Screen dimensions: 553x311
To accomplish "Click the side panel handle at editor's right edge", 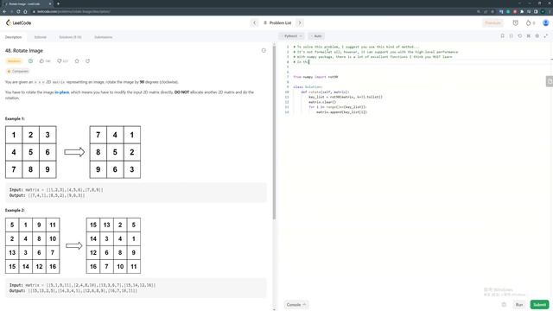I will [550, 81].
